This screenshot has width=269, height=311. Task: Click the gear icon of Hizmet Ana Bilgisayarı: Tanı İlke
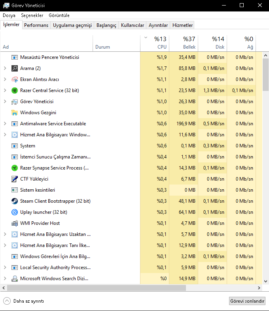click(x=15, y=245)
